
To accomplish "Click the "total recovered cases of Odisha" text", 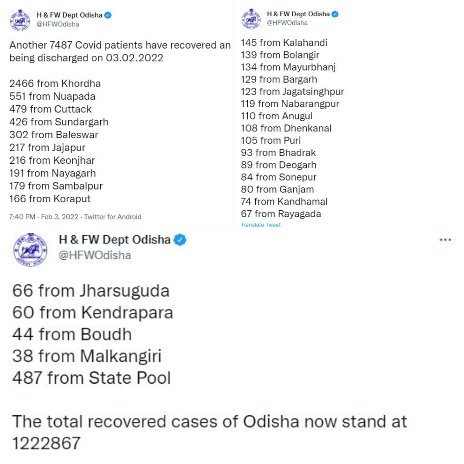I will (x=209, y=421).
